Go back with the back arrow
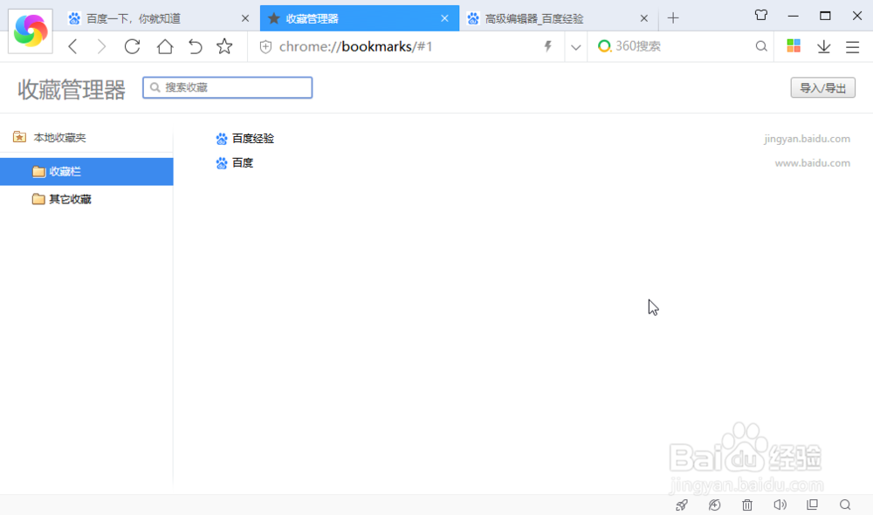This screenshot has height=515, width=873. pyautogui.click(x=72, y=46)
